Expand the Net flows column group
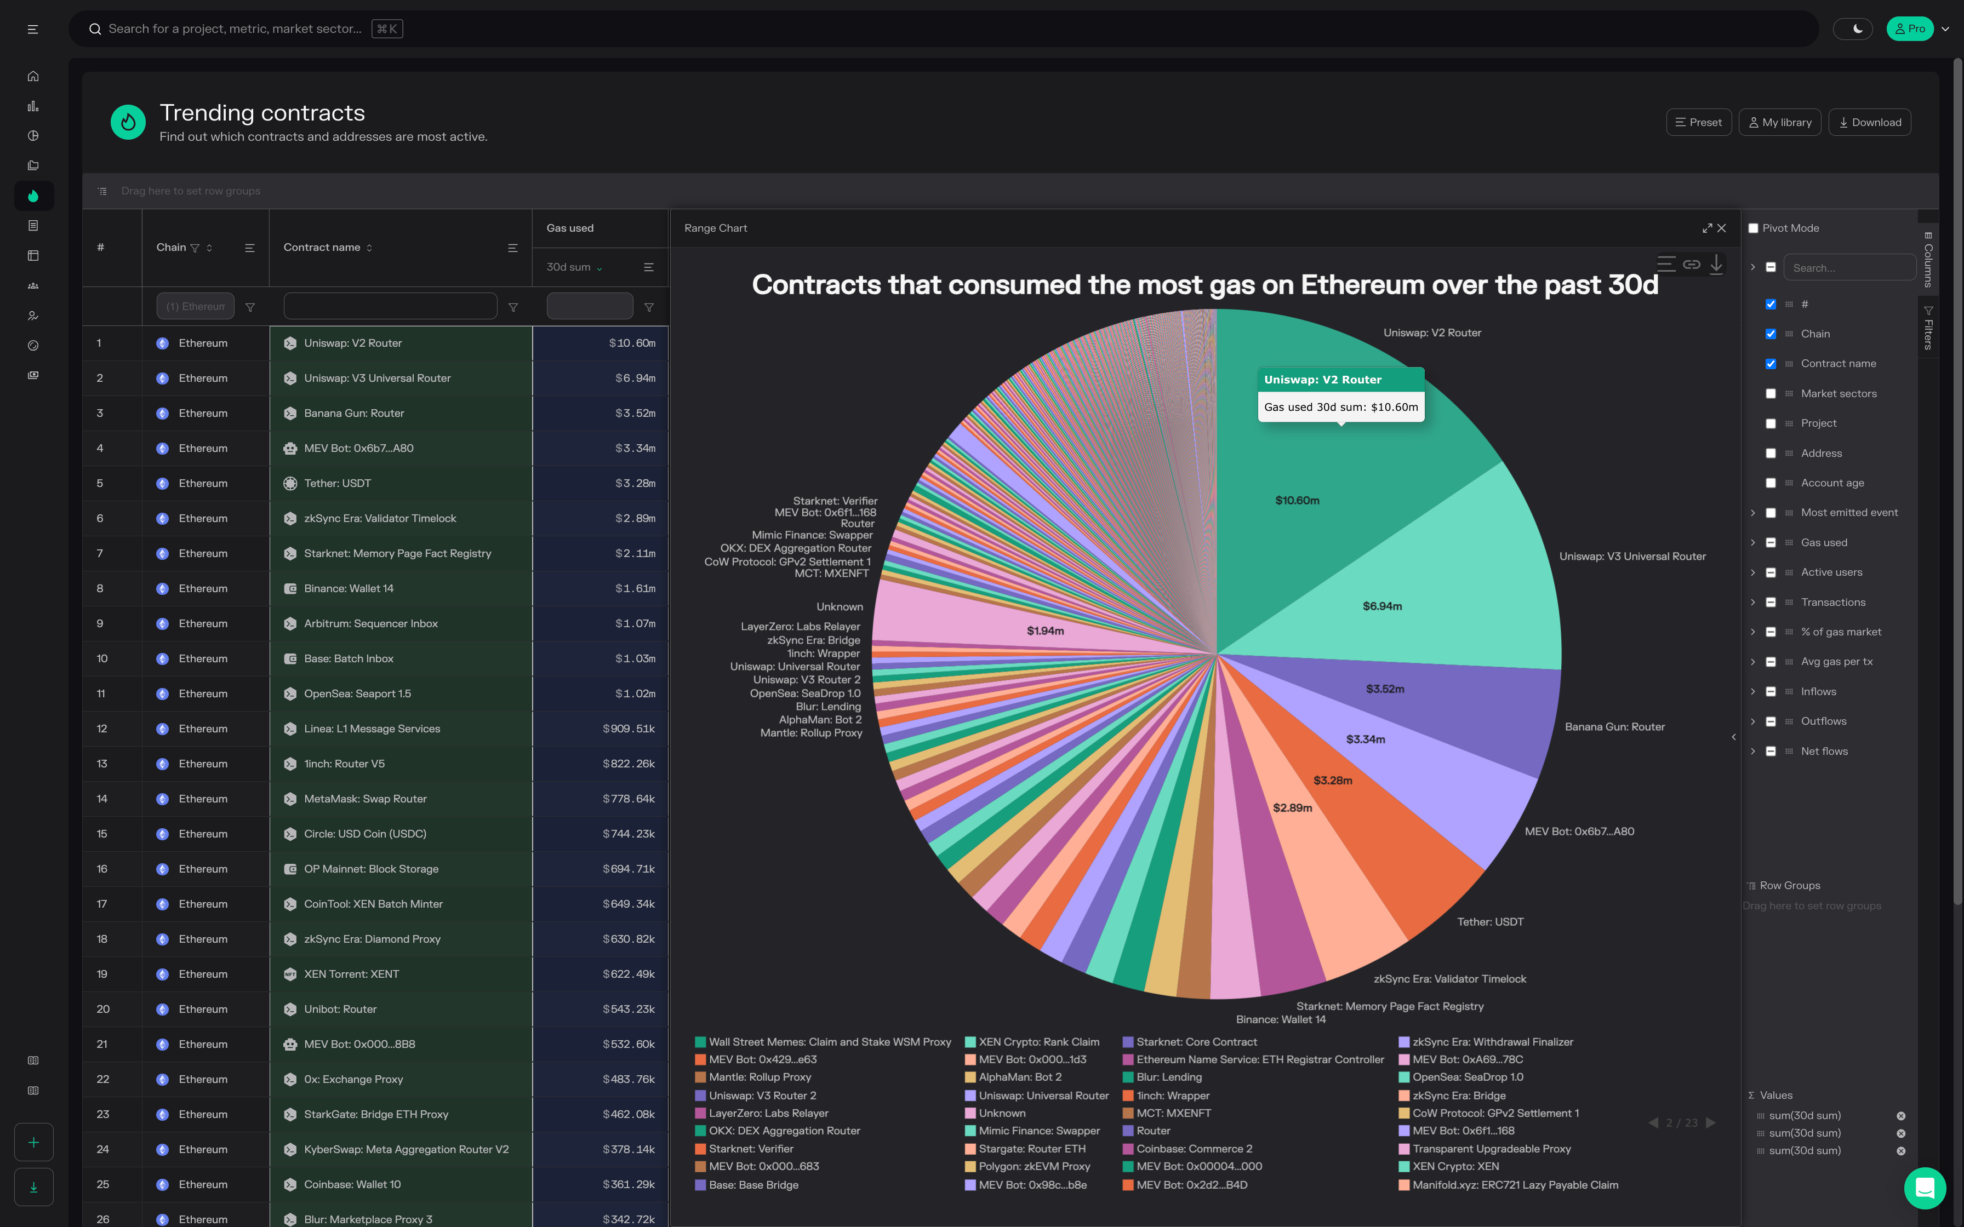 pos(1753,752)
